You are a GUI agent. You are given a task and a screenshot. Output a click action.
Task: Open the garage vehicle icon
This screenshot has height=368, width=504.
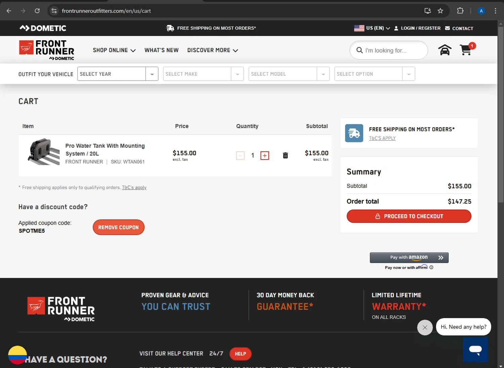point(445,50)
